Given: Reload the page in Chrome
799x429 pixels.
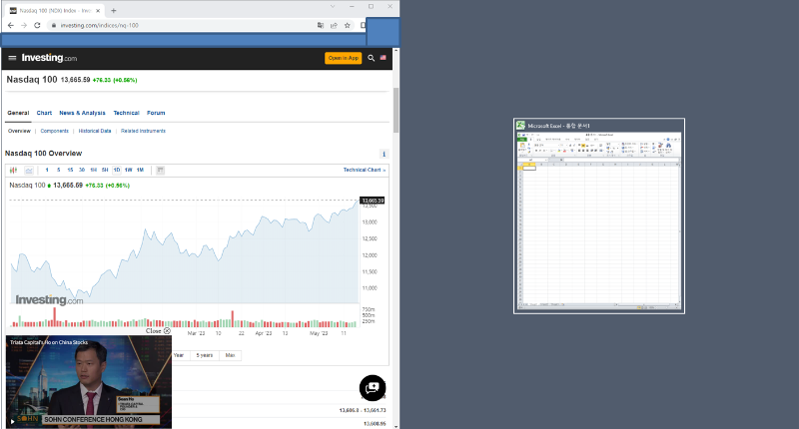Looking at the screenshot, I should click(37, 25).
